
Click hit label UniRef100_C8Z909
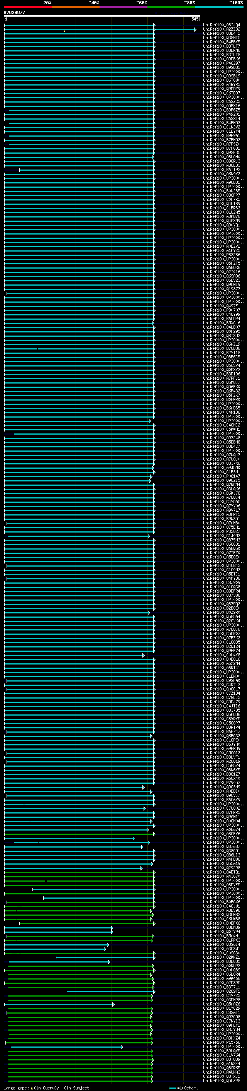(x=222, y=582)
